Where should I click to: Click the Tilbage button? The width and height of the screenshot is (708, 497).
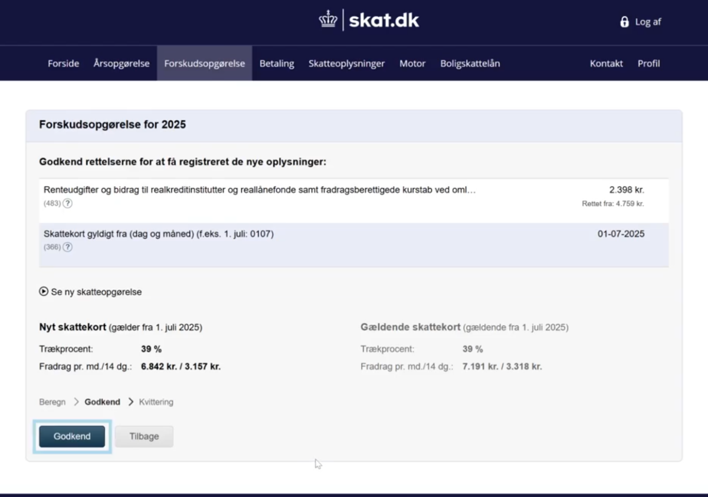tap(144, 436)
